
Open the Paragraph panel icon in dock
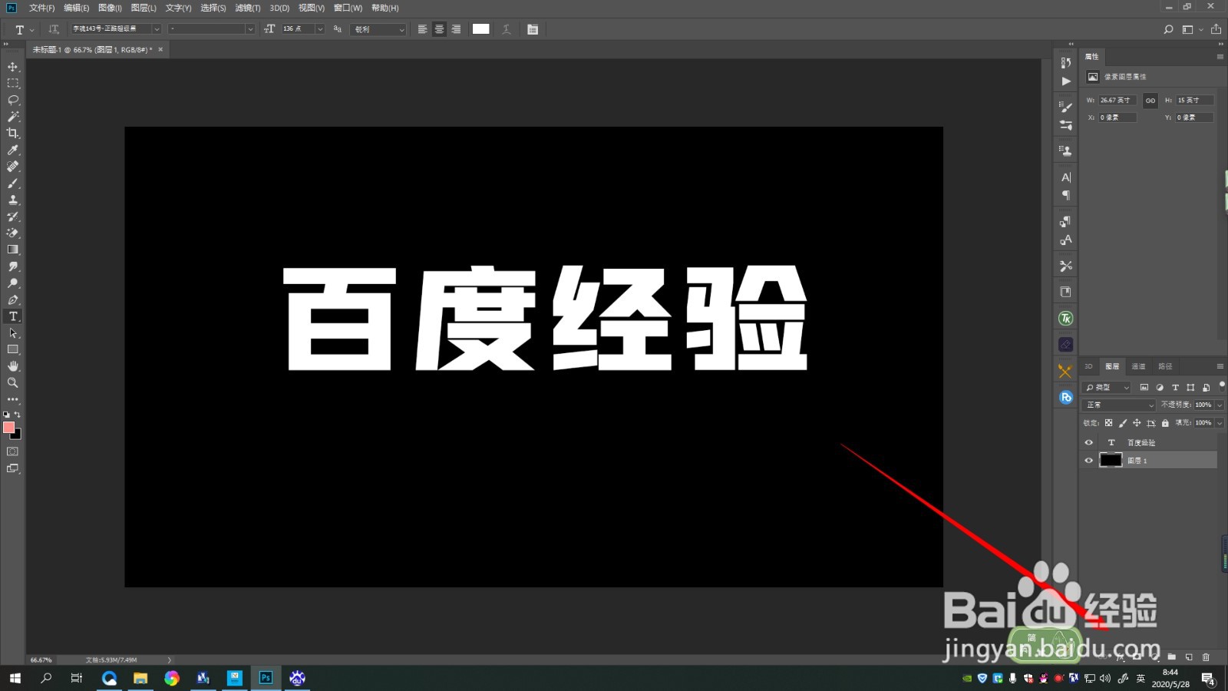(1065, 195)
